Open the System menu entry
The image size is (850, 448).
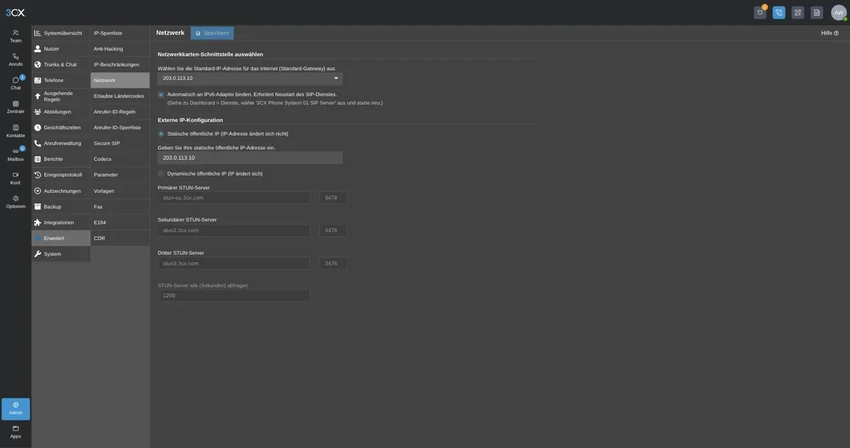tap(61, 254)
